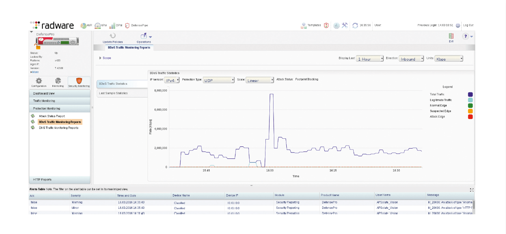
Task: Open the Templates icon
Action: tap(304, 26)
